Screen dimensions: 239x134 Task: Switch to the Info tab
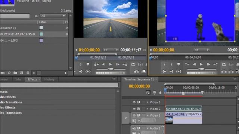pyautogui.click(x=18, y=79)
